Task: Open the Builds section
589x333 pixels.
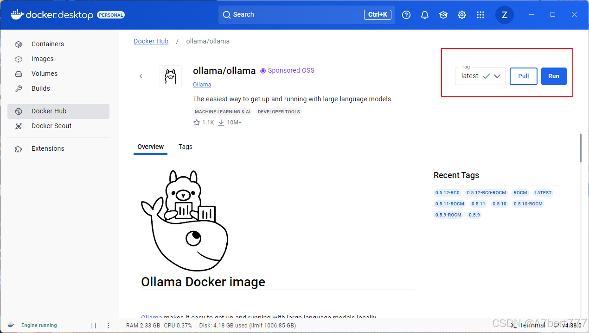Action: tap(58, 88)
